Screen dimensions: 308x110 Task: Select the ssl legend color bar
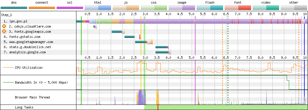pyautogui.click(x=70, y=8)
